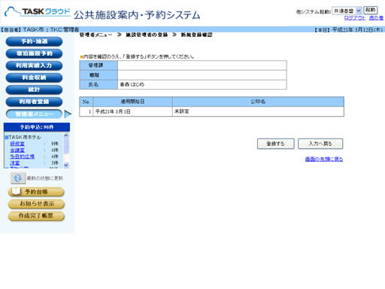Click the reservation list scrollbar thumb
Image resolution: width=385 pixels, height=289 pixels.
[x=66, y=146]
